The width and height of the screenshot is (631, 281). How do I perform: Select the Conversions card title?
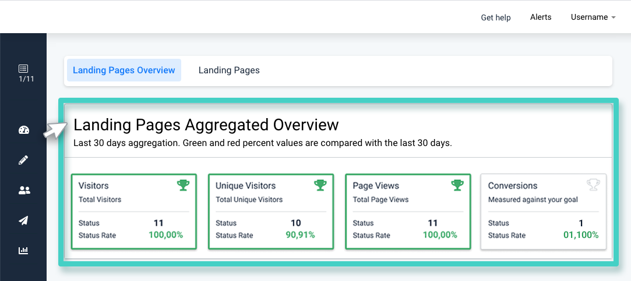(x=513, y=186)
